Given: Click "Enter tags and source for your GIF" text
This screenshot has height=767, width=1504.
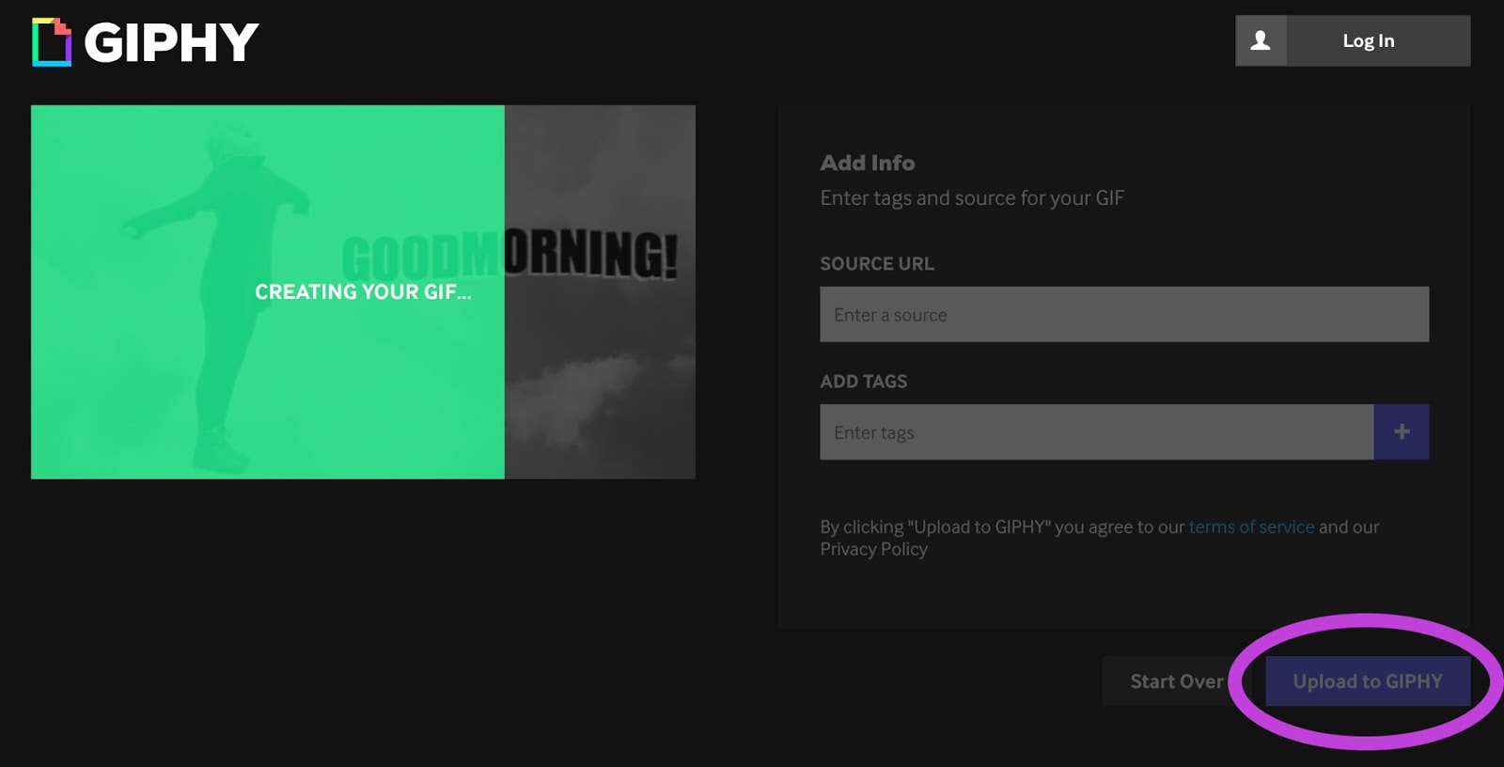Looking at the screenshot, I should click(972, 198).
